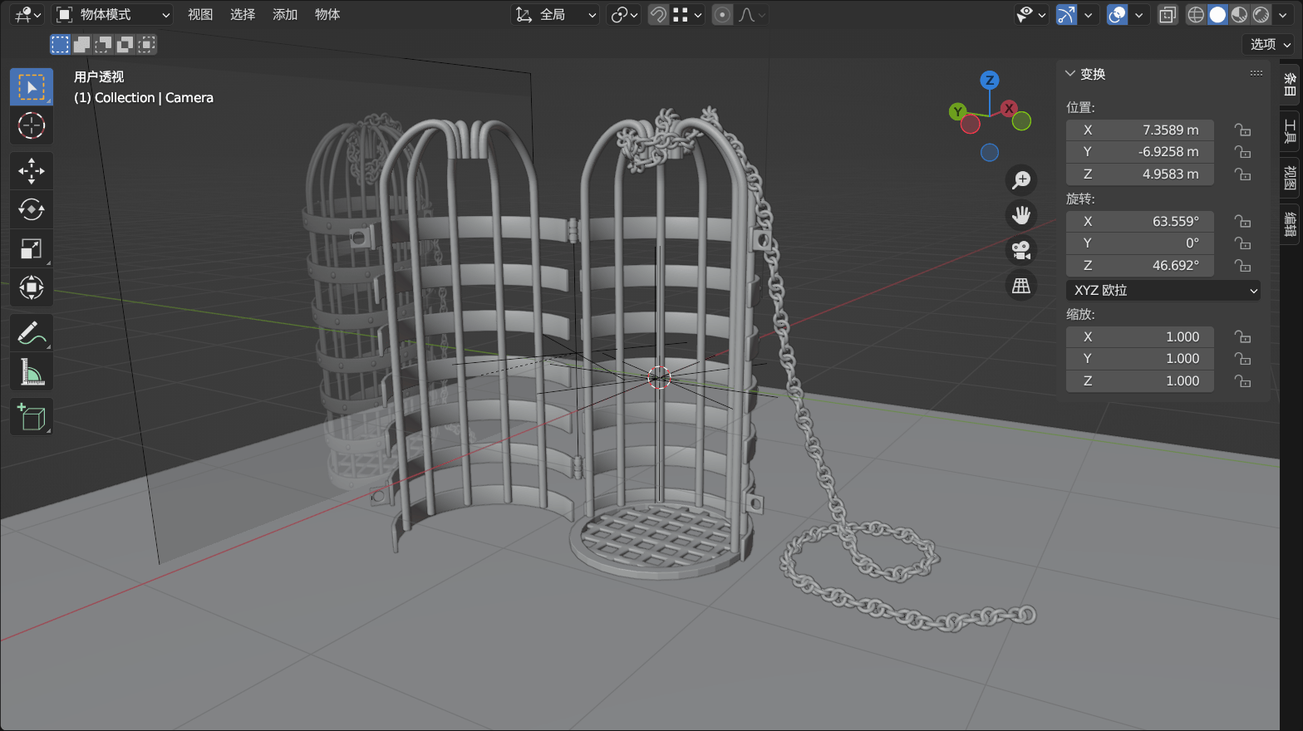Image resolution: width=1303 pixels, height=731 pixels.
Task: Open object type visibility dropdown
Action: [1031, 14]
